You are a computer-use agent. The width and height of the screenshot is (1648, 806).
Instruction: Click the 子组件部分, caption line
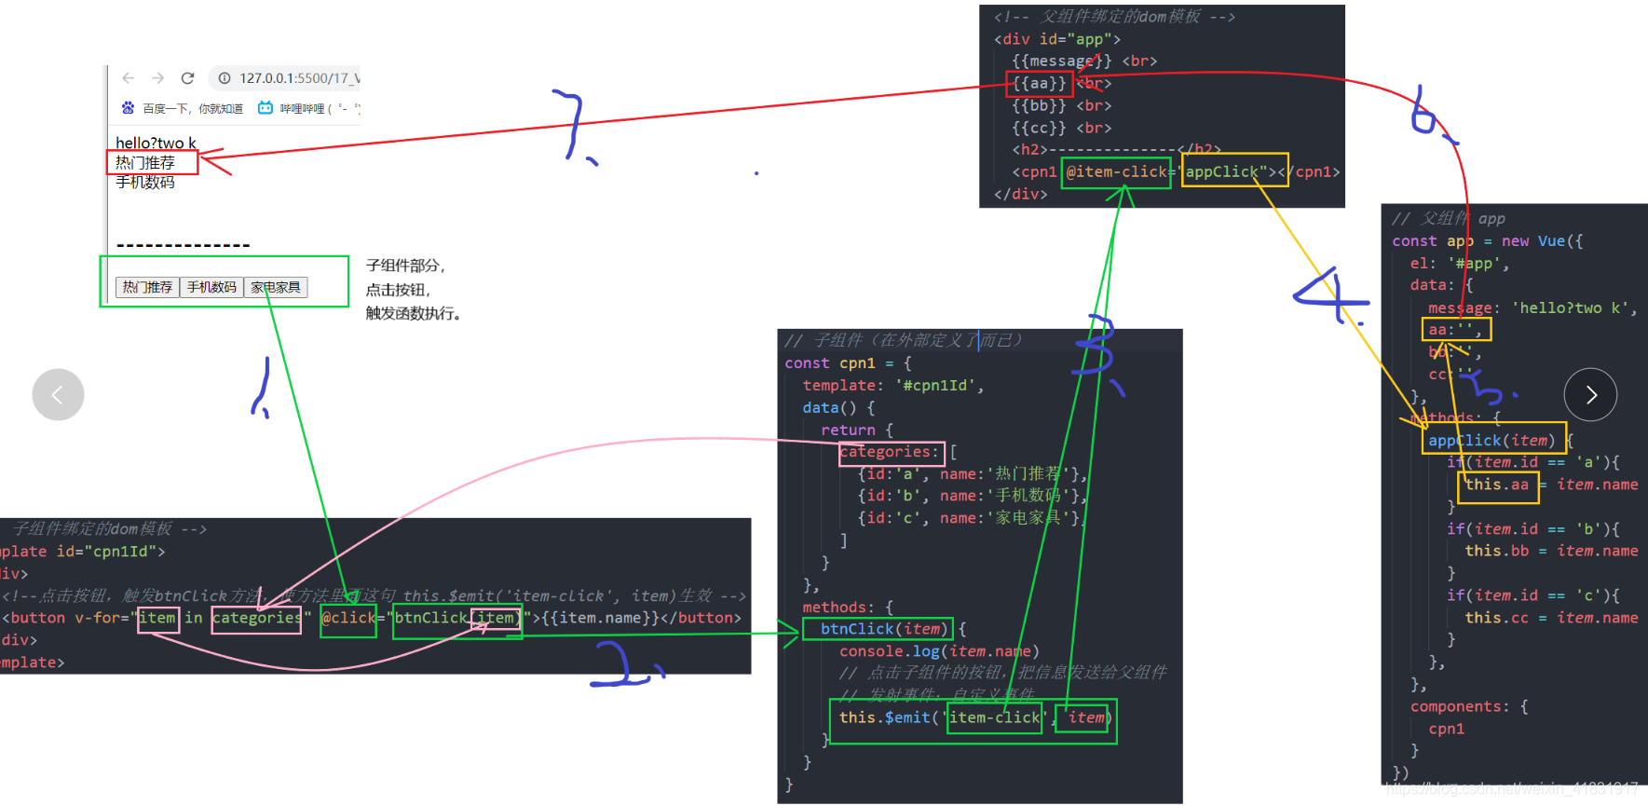click(406, 266)
